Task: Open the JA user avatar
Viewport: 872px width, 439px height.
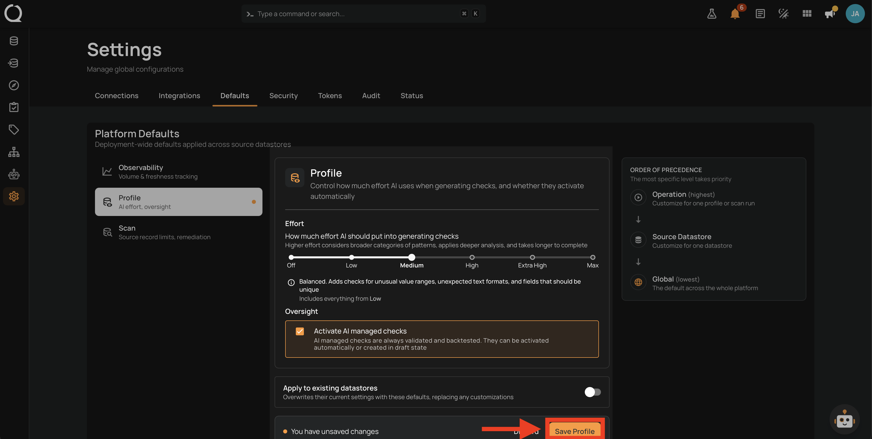Action: coord(855,14)
